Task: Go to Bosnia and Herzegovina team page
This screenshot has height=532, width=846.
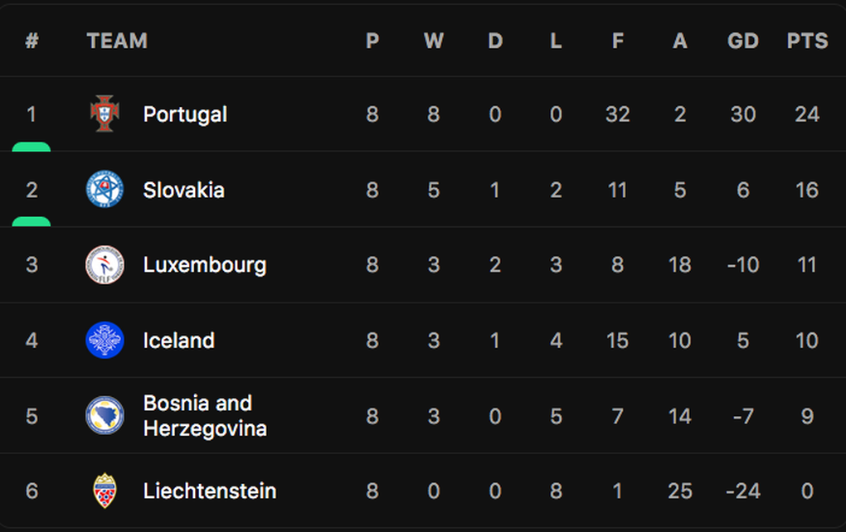Action: (204, 415)
